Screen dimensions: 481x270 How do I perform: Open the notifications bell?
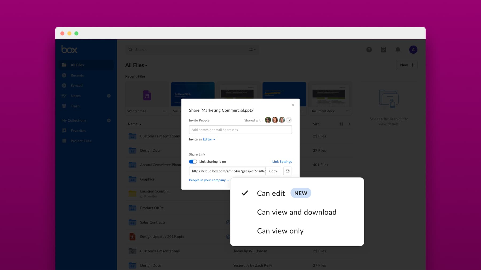click(398, 50)
